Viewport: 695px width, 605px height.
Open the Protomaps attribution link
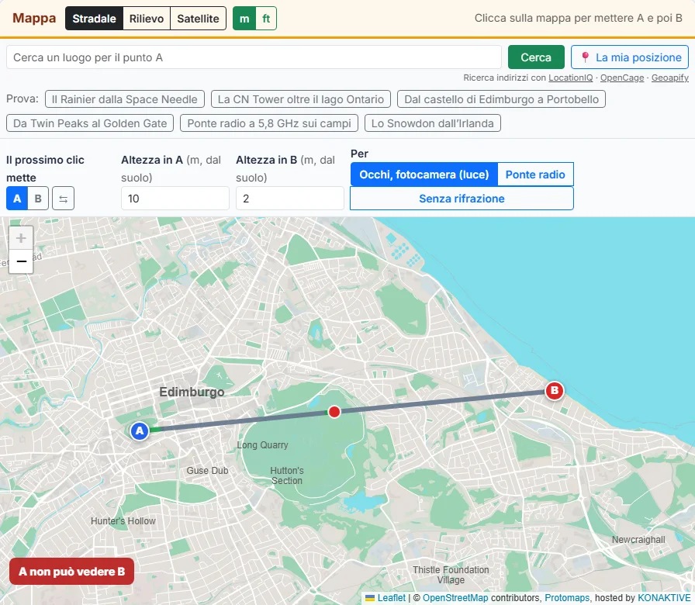click(567, 598)
